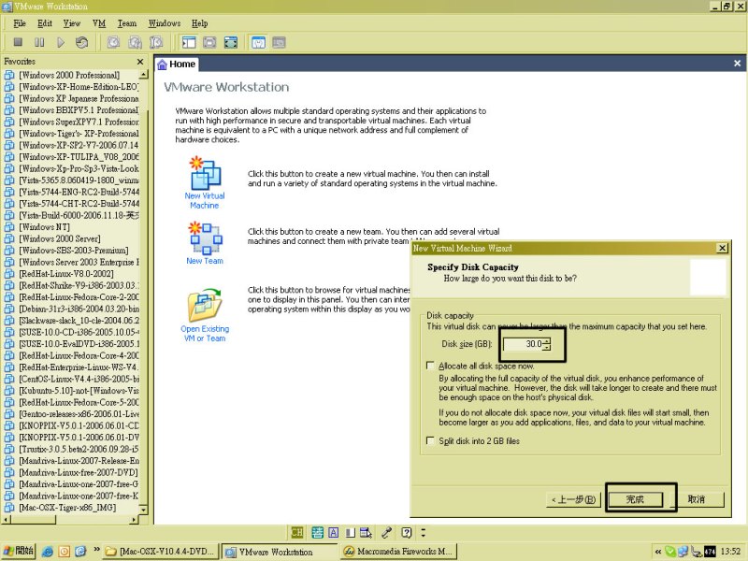Click the green shield system tray icon
This screenshot has height=561, width=748.
click(x=670, y=552)
